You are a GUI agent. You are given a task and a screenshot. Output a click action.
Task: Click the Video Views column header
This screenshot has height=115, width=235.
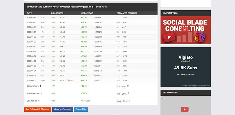(87, 13)
